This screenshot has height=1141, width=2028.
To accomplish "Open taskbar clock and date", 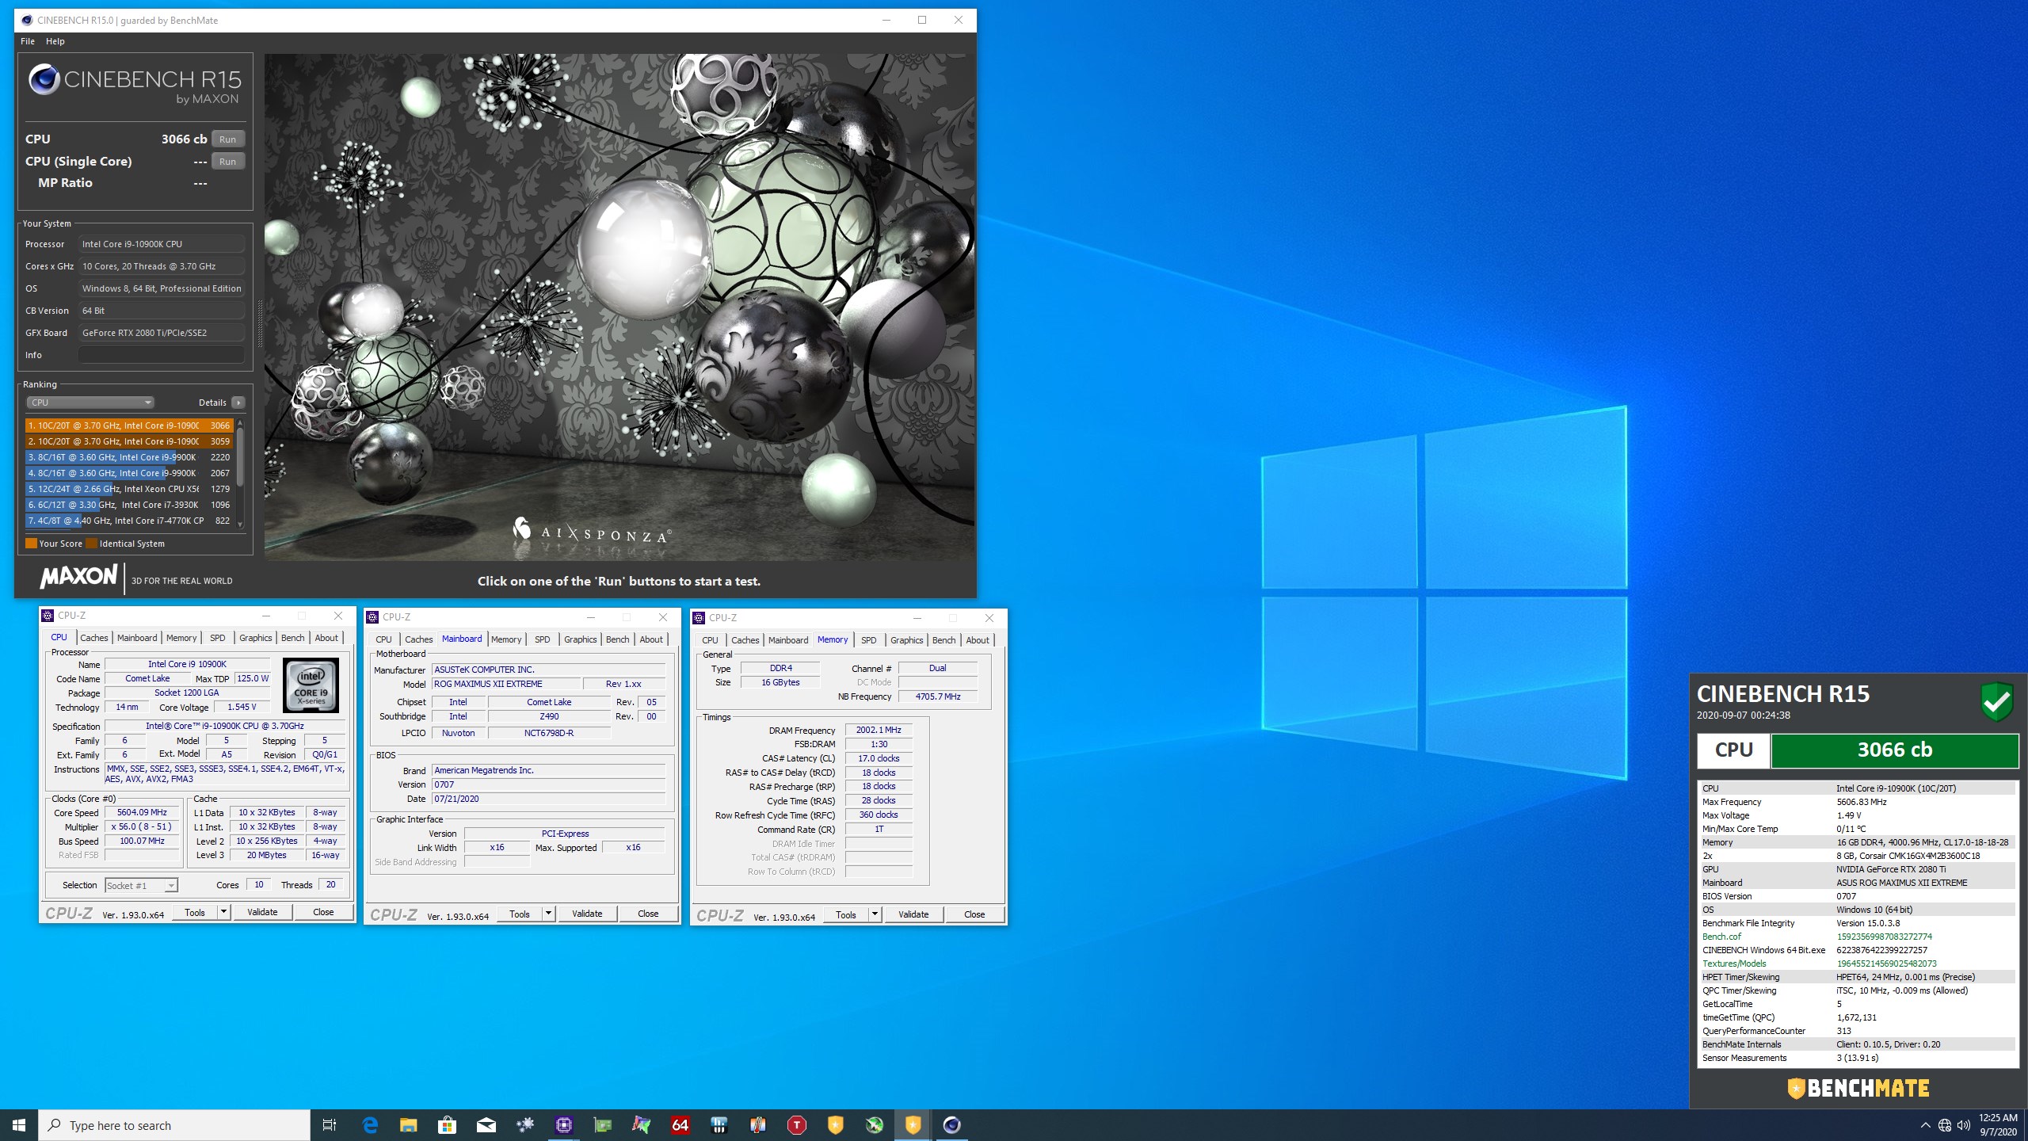I will pos(1998,1125).
